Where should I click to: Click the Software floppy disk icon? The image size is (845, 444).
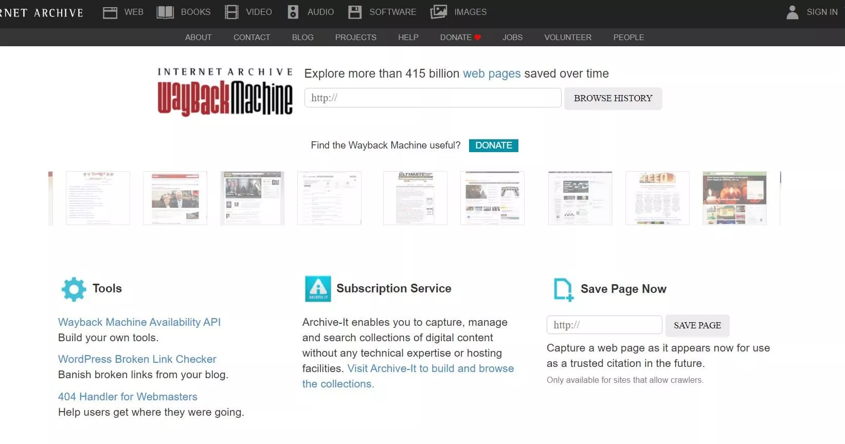(355, 12)
